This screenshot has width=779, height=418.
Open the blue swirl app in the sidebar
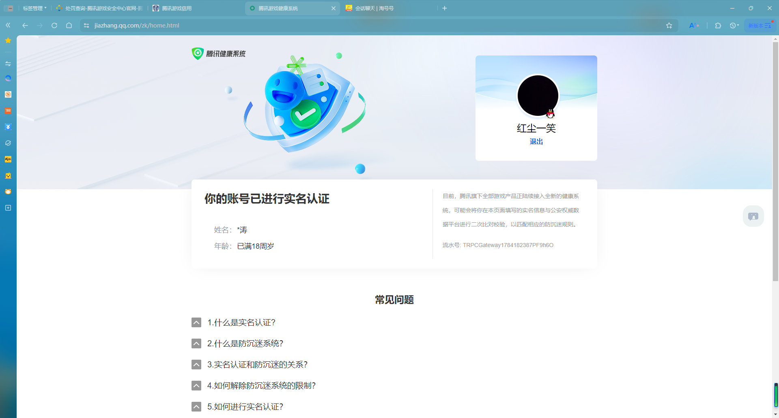coord(8,78)
